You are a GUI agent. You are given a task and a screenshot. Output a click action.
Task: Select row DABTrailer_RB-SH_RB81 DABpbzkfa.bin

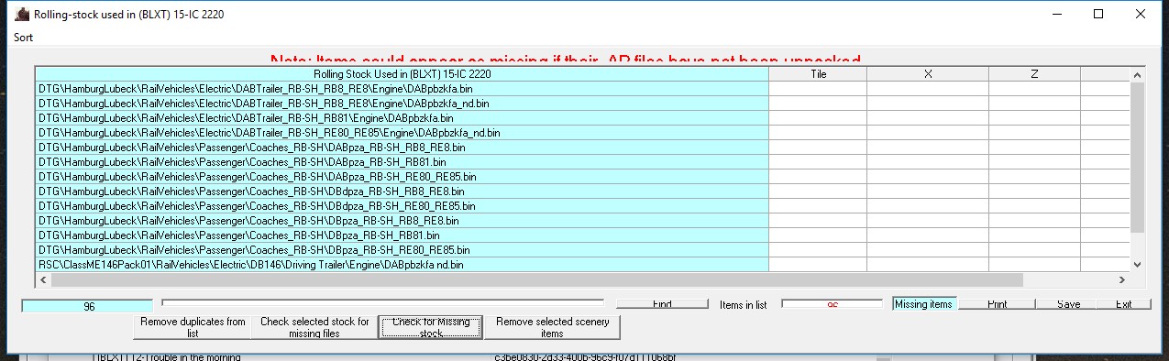(403, 118)
